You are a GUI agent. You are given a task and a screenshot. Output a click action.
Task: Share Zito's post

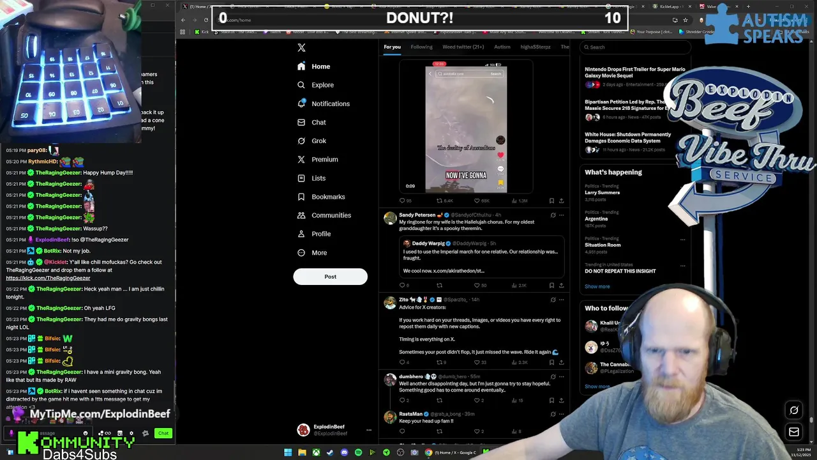[x=562, y=362]
